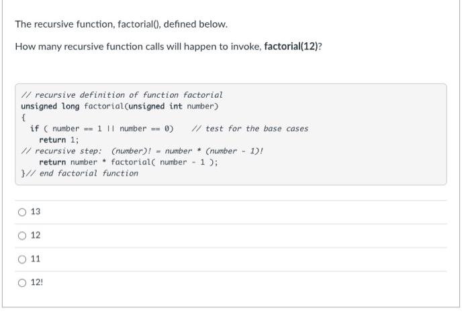This screenshot has height=313, width=470.
Task: Select the radio button for 12
Action: tap(22, 236)
